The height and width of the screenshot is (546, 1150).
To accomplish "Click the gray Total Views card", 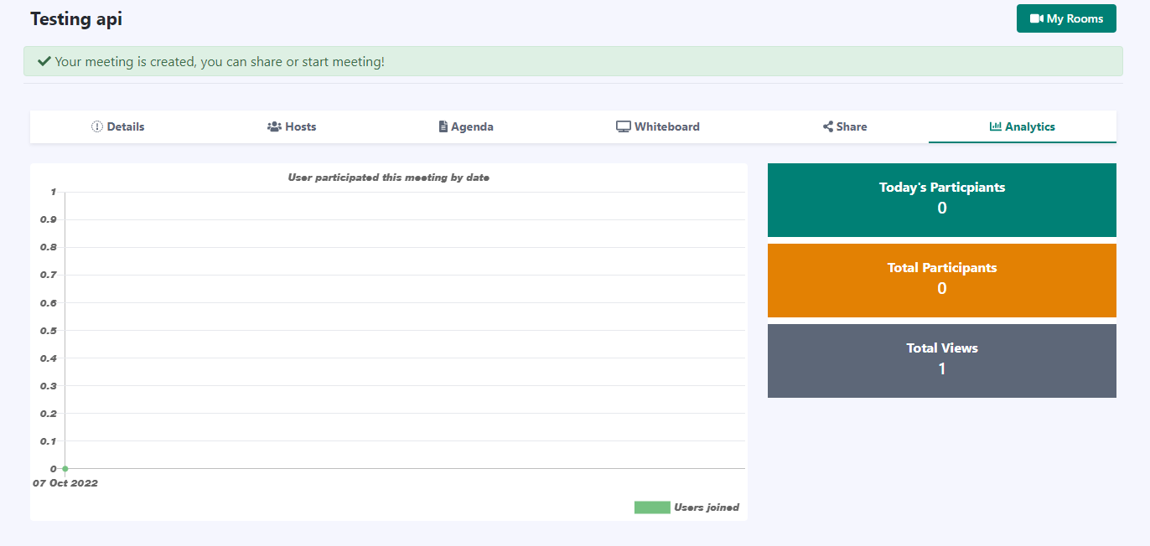I will 941,360.
